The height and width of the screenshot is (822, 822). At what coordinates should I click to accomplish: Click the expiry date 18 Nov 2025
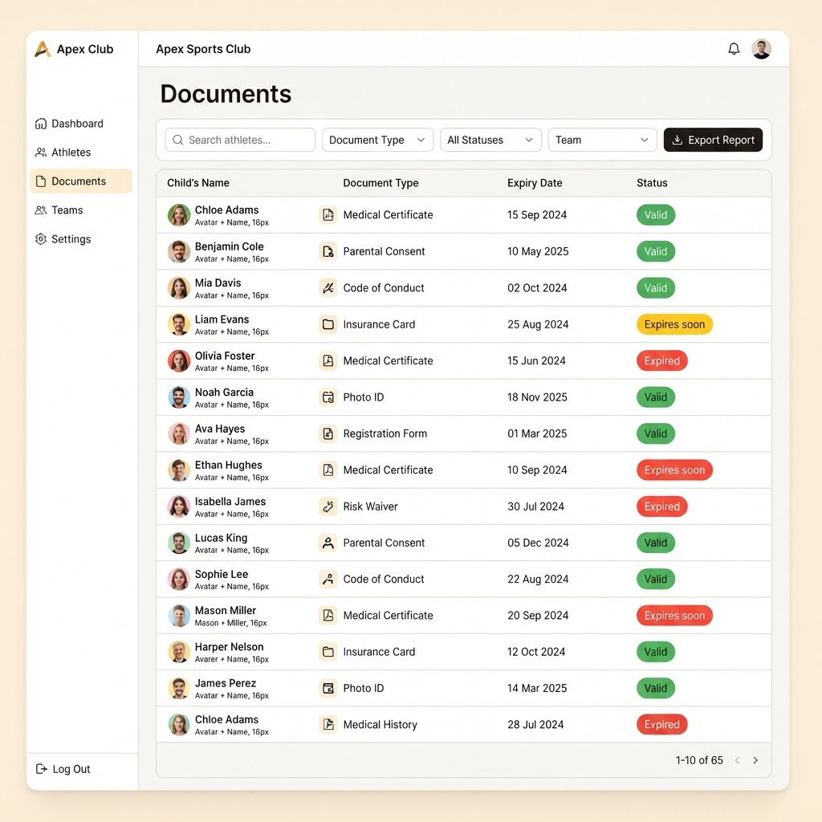coord(537,397)
